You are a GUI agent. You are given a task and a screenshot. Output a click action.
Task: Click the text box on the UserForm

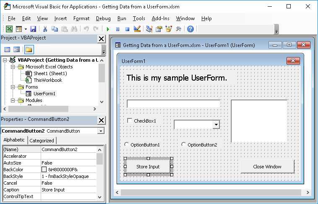[173, 104]
